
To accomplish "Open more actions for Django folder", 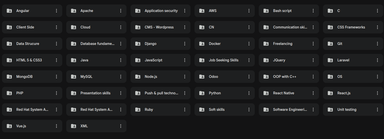I will tap(185, 44).
